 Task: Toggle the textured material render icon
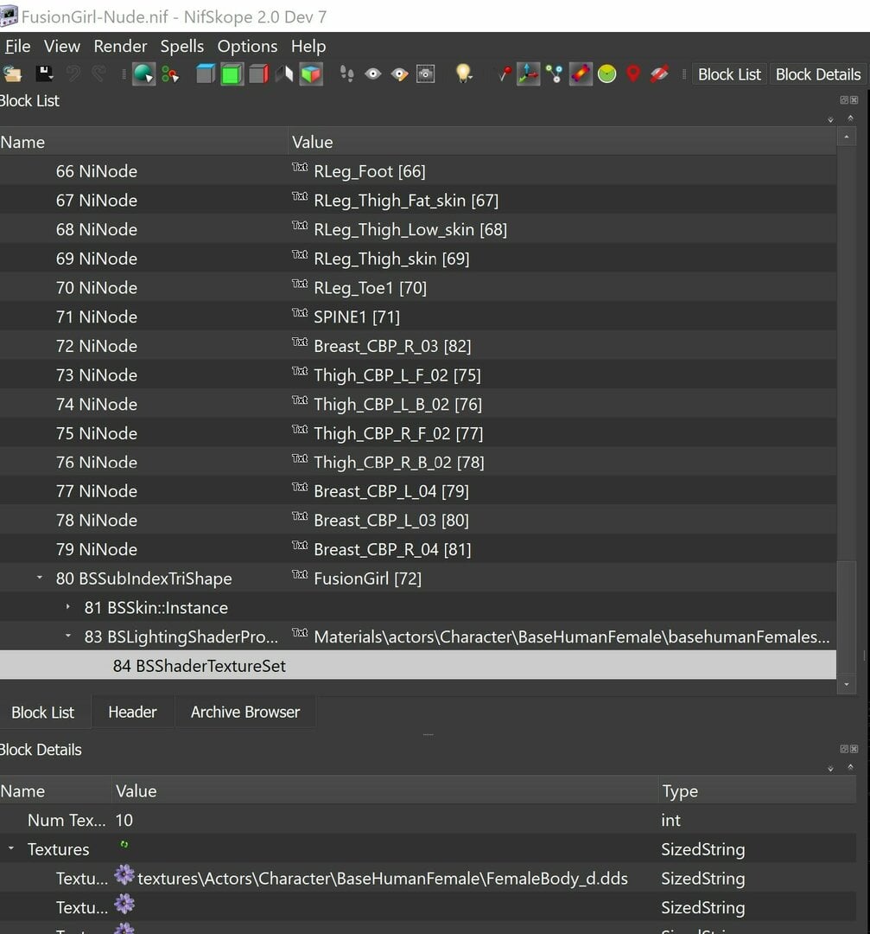pos(581,74)
